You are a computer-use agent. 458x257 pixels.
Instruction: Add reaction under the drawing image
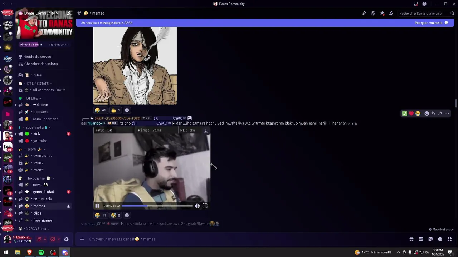pyautogui.click(x=127, y=110)
